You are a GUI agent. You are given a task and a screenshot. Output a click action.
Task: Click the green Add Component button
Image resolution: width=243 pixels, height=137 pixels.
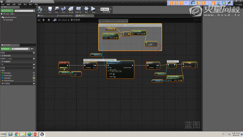click(7, 11)
